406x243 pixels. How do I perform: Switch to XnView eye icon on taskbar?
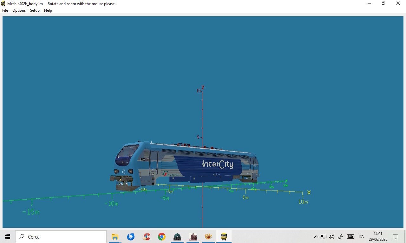tap(208, 237)
